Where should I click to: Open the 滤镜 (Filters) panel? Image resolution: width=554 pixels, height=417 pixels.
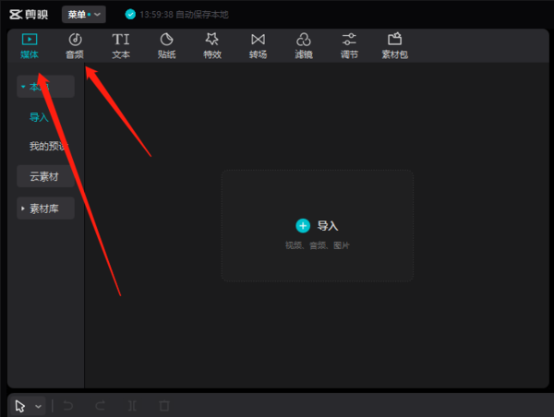click(x=303, y=45)
